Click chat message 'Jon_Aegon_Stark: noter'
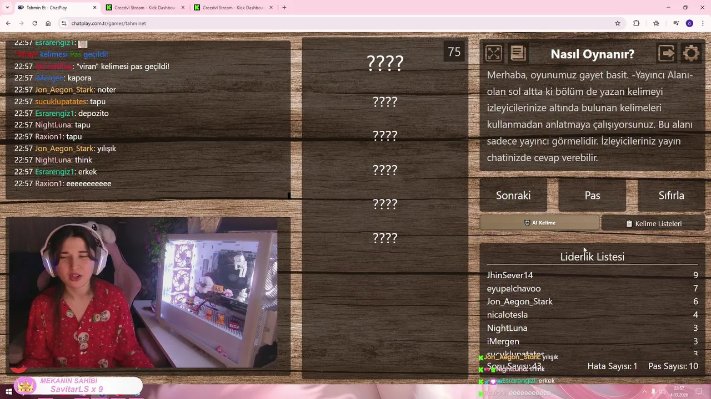Image resolution: width=711 pixels, height=399 pixels. click(65, 90)
